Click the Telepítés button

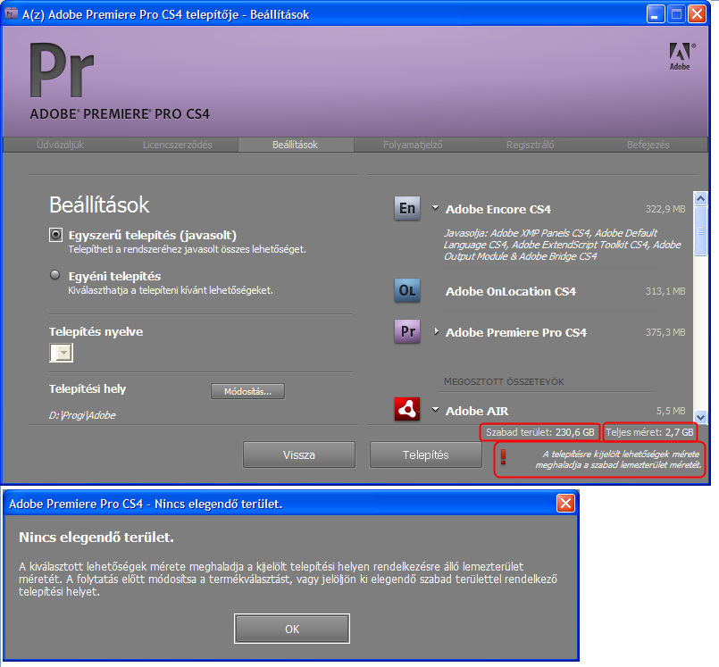[x=425, y=454]
